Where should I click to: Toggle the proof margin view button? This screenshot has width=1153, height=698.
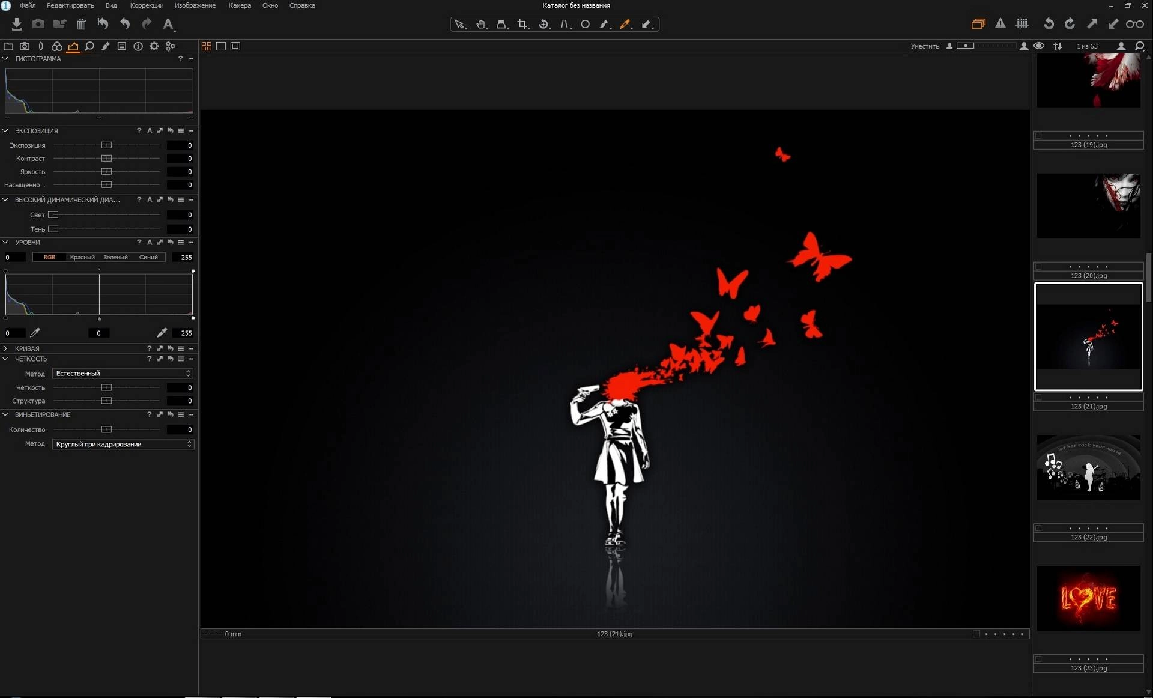point(235,46)
